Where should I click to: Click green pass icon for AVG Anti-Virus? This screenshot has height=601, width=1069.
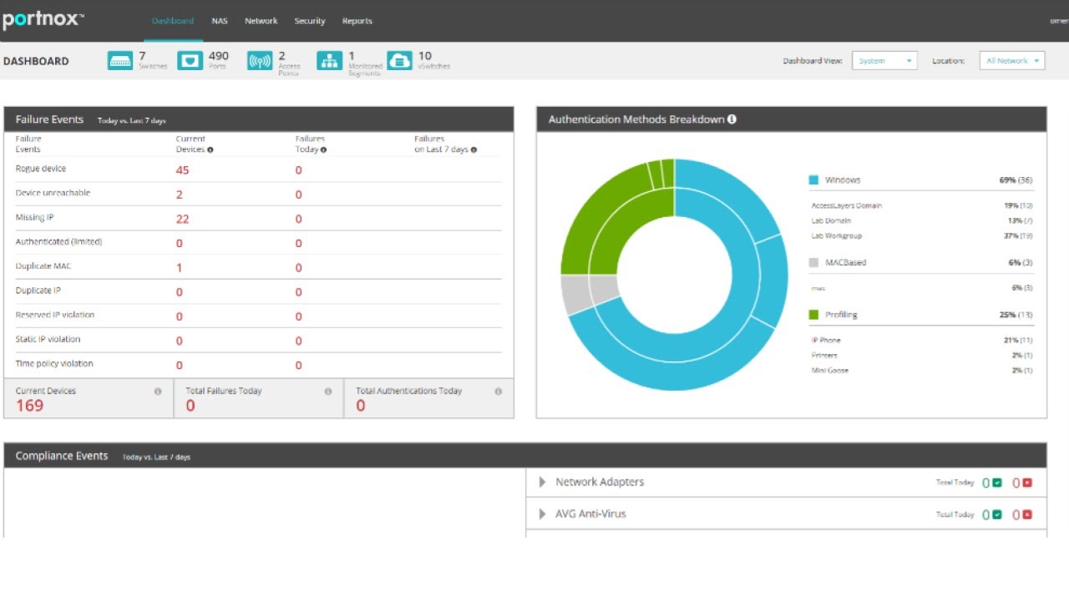click(997, 514)
